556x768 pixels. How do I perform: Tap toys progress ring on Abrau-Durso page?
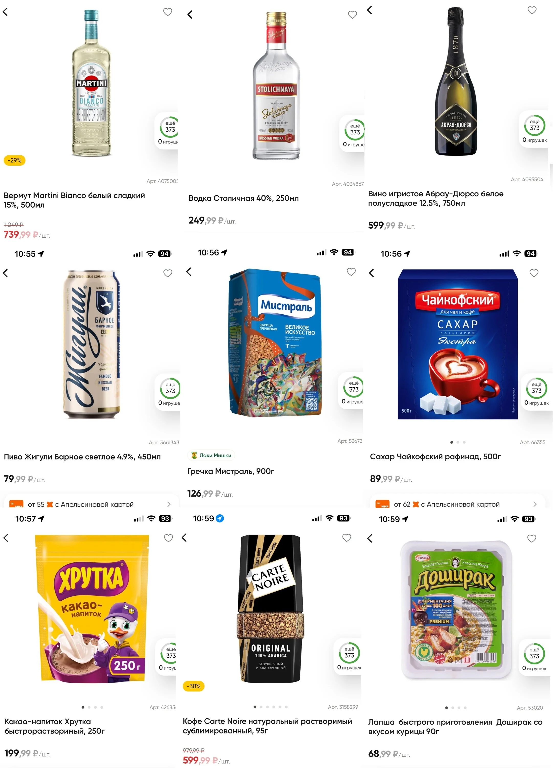click(x=535, y=125)
